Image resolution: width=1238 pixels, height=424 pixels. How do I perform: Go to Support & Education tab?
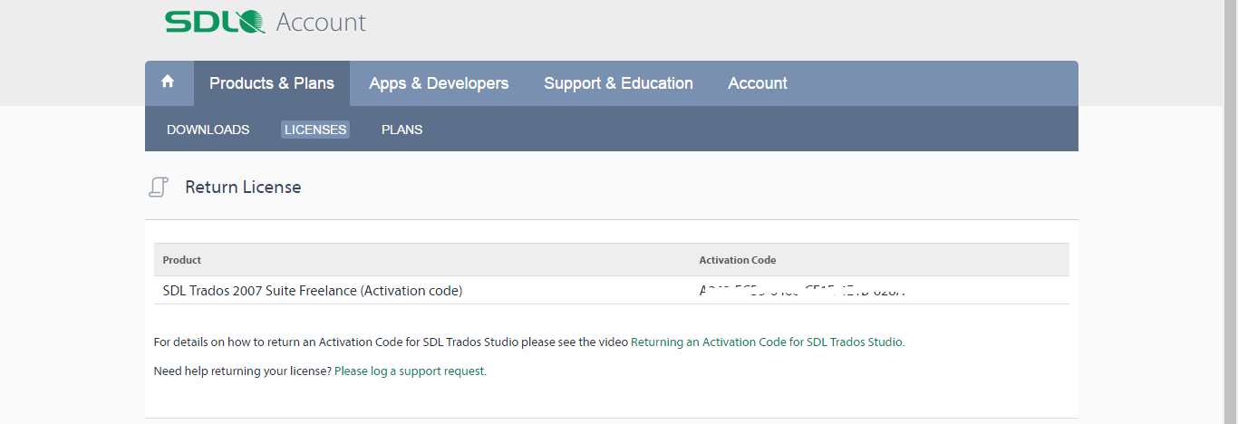tap(618, 83)
